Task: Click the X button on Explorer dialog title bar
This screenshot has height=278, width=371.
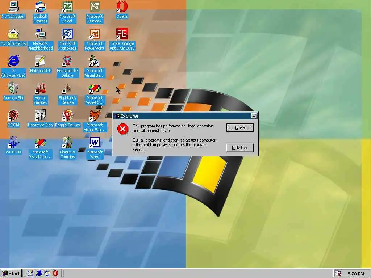Action: pos(254,115)
